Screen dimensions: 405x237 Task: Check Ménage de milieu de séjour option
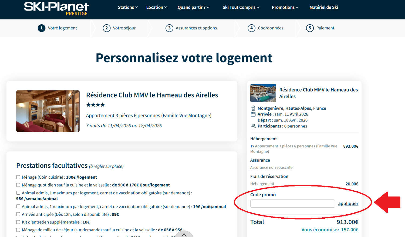pos(18,230)
